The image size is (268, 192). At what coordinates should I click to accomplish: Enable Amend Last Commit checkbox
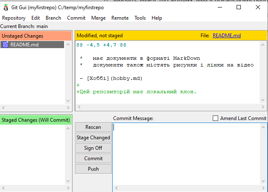point(216,118)
